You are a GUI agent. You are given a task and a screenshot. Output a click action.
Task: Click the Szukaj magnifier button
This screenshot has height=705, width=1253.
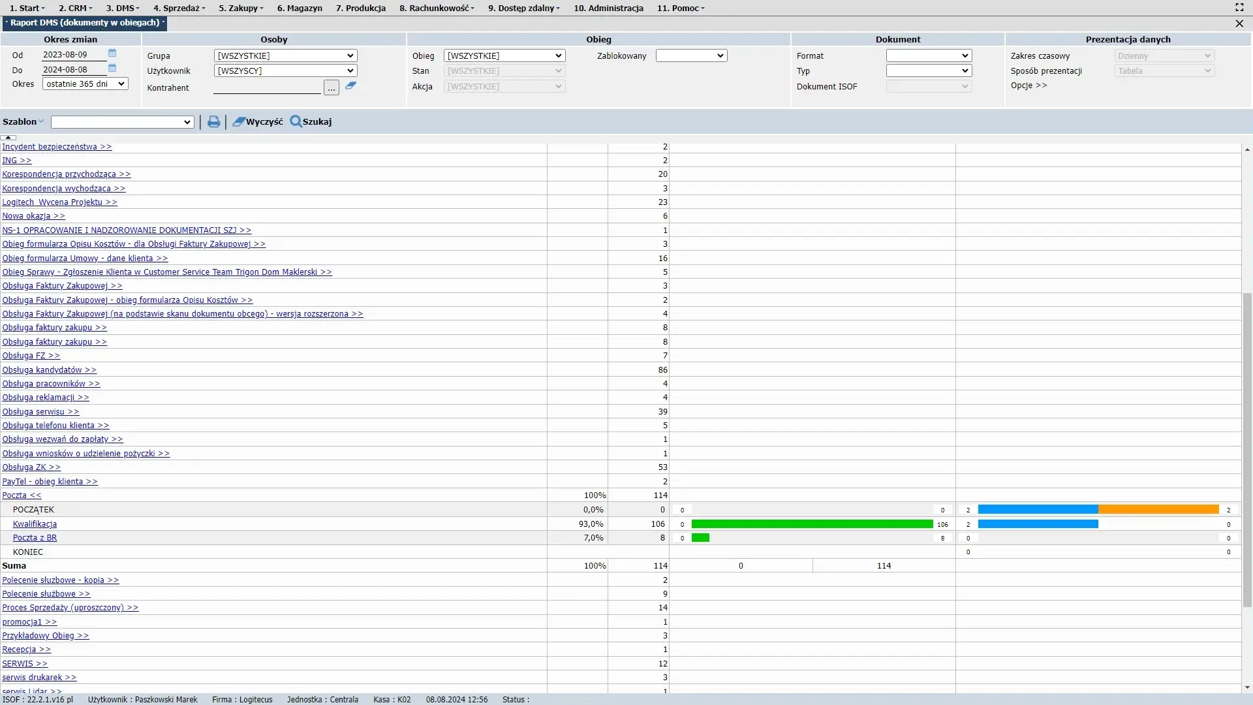(x=311, y=122)
